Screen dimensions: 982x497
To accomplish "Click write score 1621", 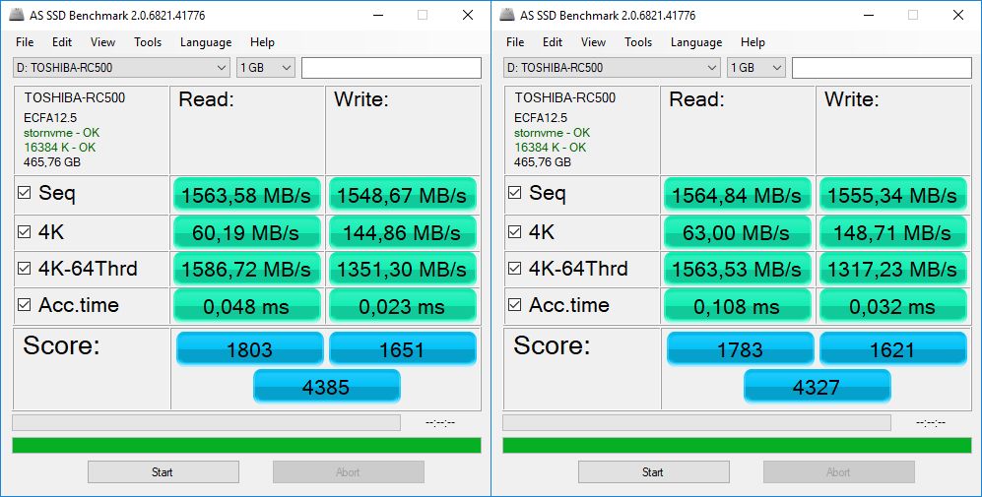I will click(x=893, y=348).
